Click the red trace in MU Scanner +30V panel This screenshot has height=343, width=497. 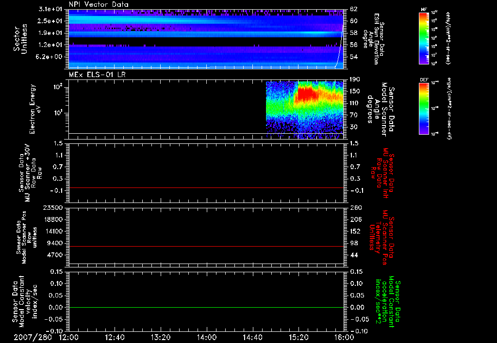coord(206,187)
